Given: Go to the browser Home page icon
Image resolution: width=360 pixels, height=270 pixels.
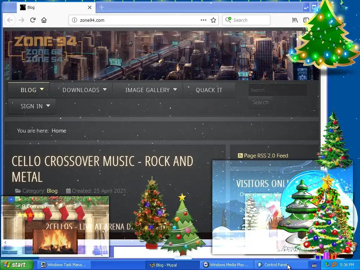Looking at the screenshot, I should (44, 20).
